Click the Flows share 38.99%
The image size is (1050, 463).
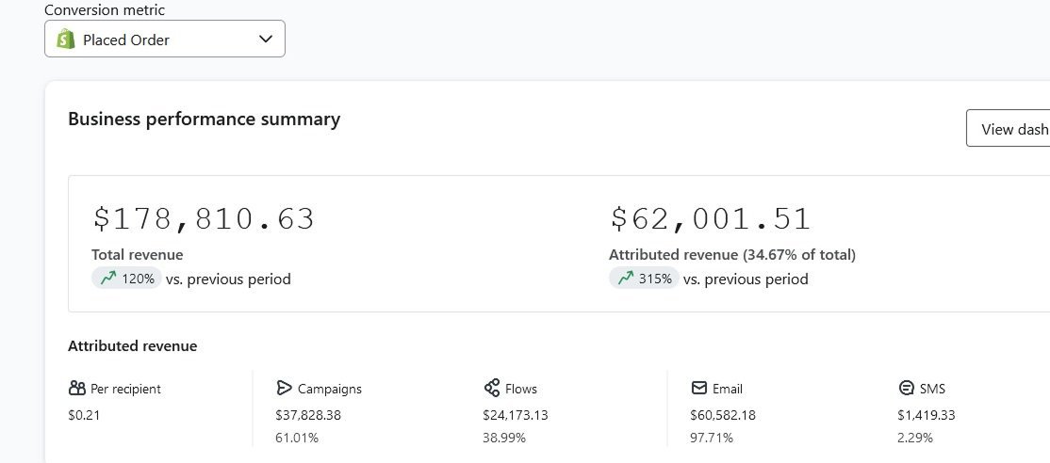(x=504, y=439)
